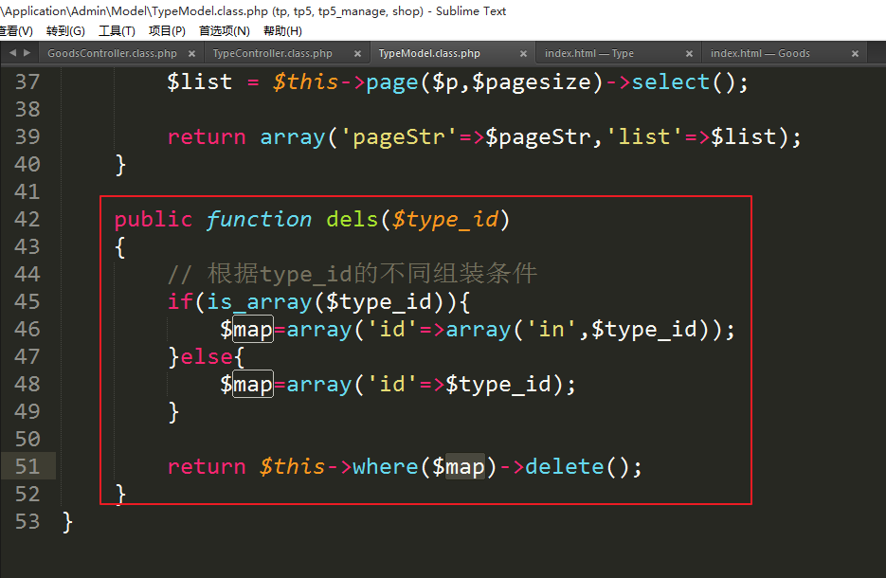Close the index.html — Goods tab
This screenshot has width=886, height=578.
(855, 54)
